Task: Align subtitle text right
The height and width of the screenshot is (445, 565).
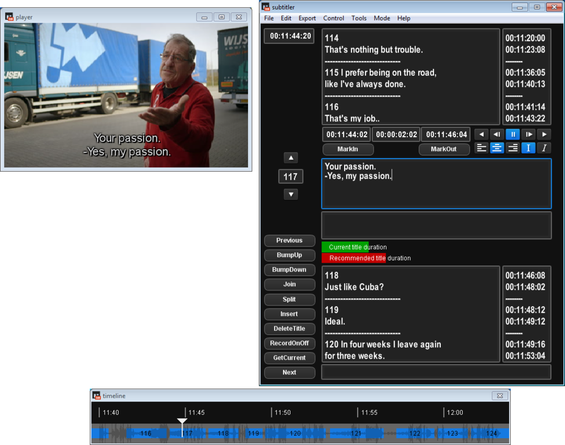Action: (512, 148)
